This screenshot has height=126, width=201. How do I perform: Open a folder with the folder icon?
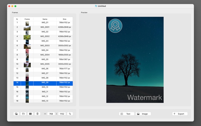[23, 114]
